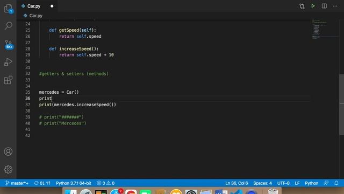Click the Car.py breadcrumb item
This screenshot has width=344, height=194.
33,16
